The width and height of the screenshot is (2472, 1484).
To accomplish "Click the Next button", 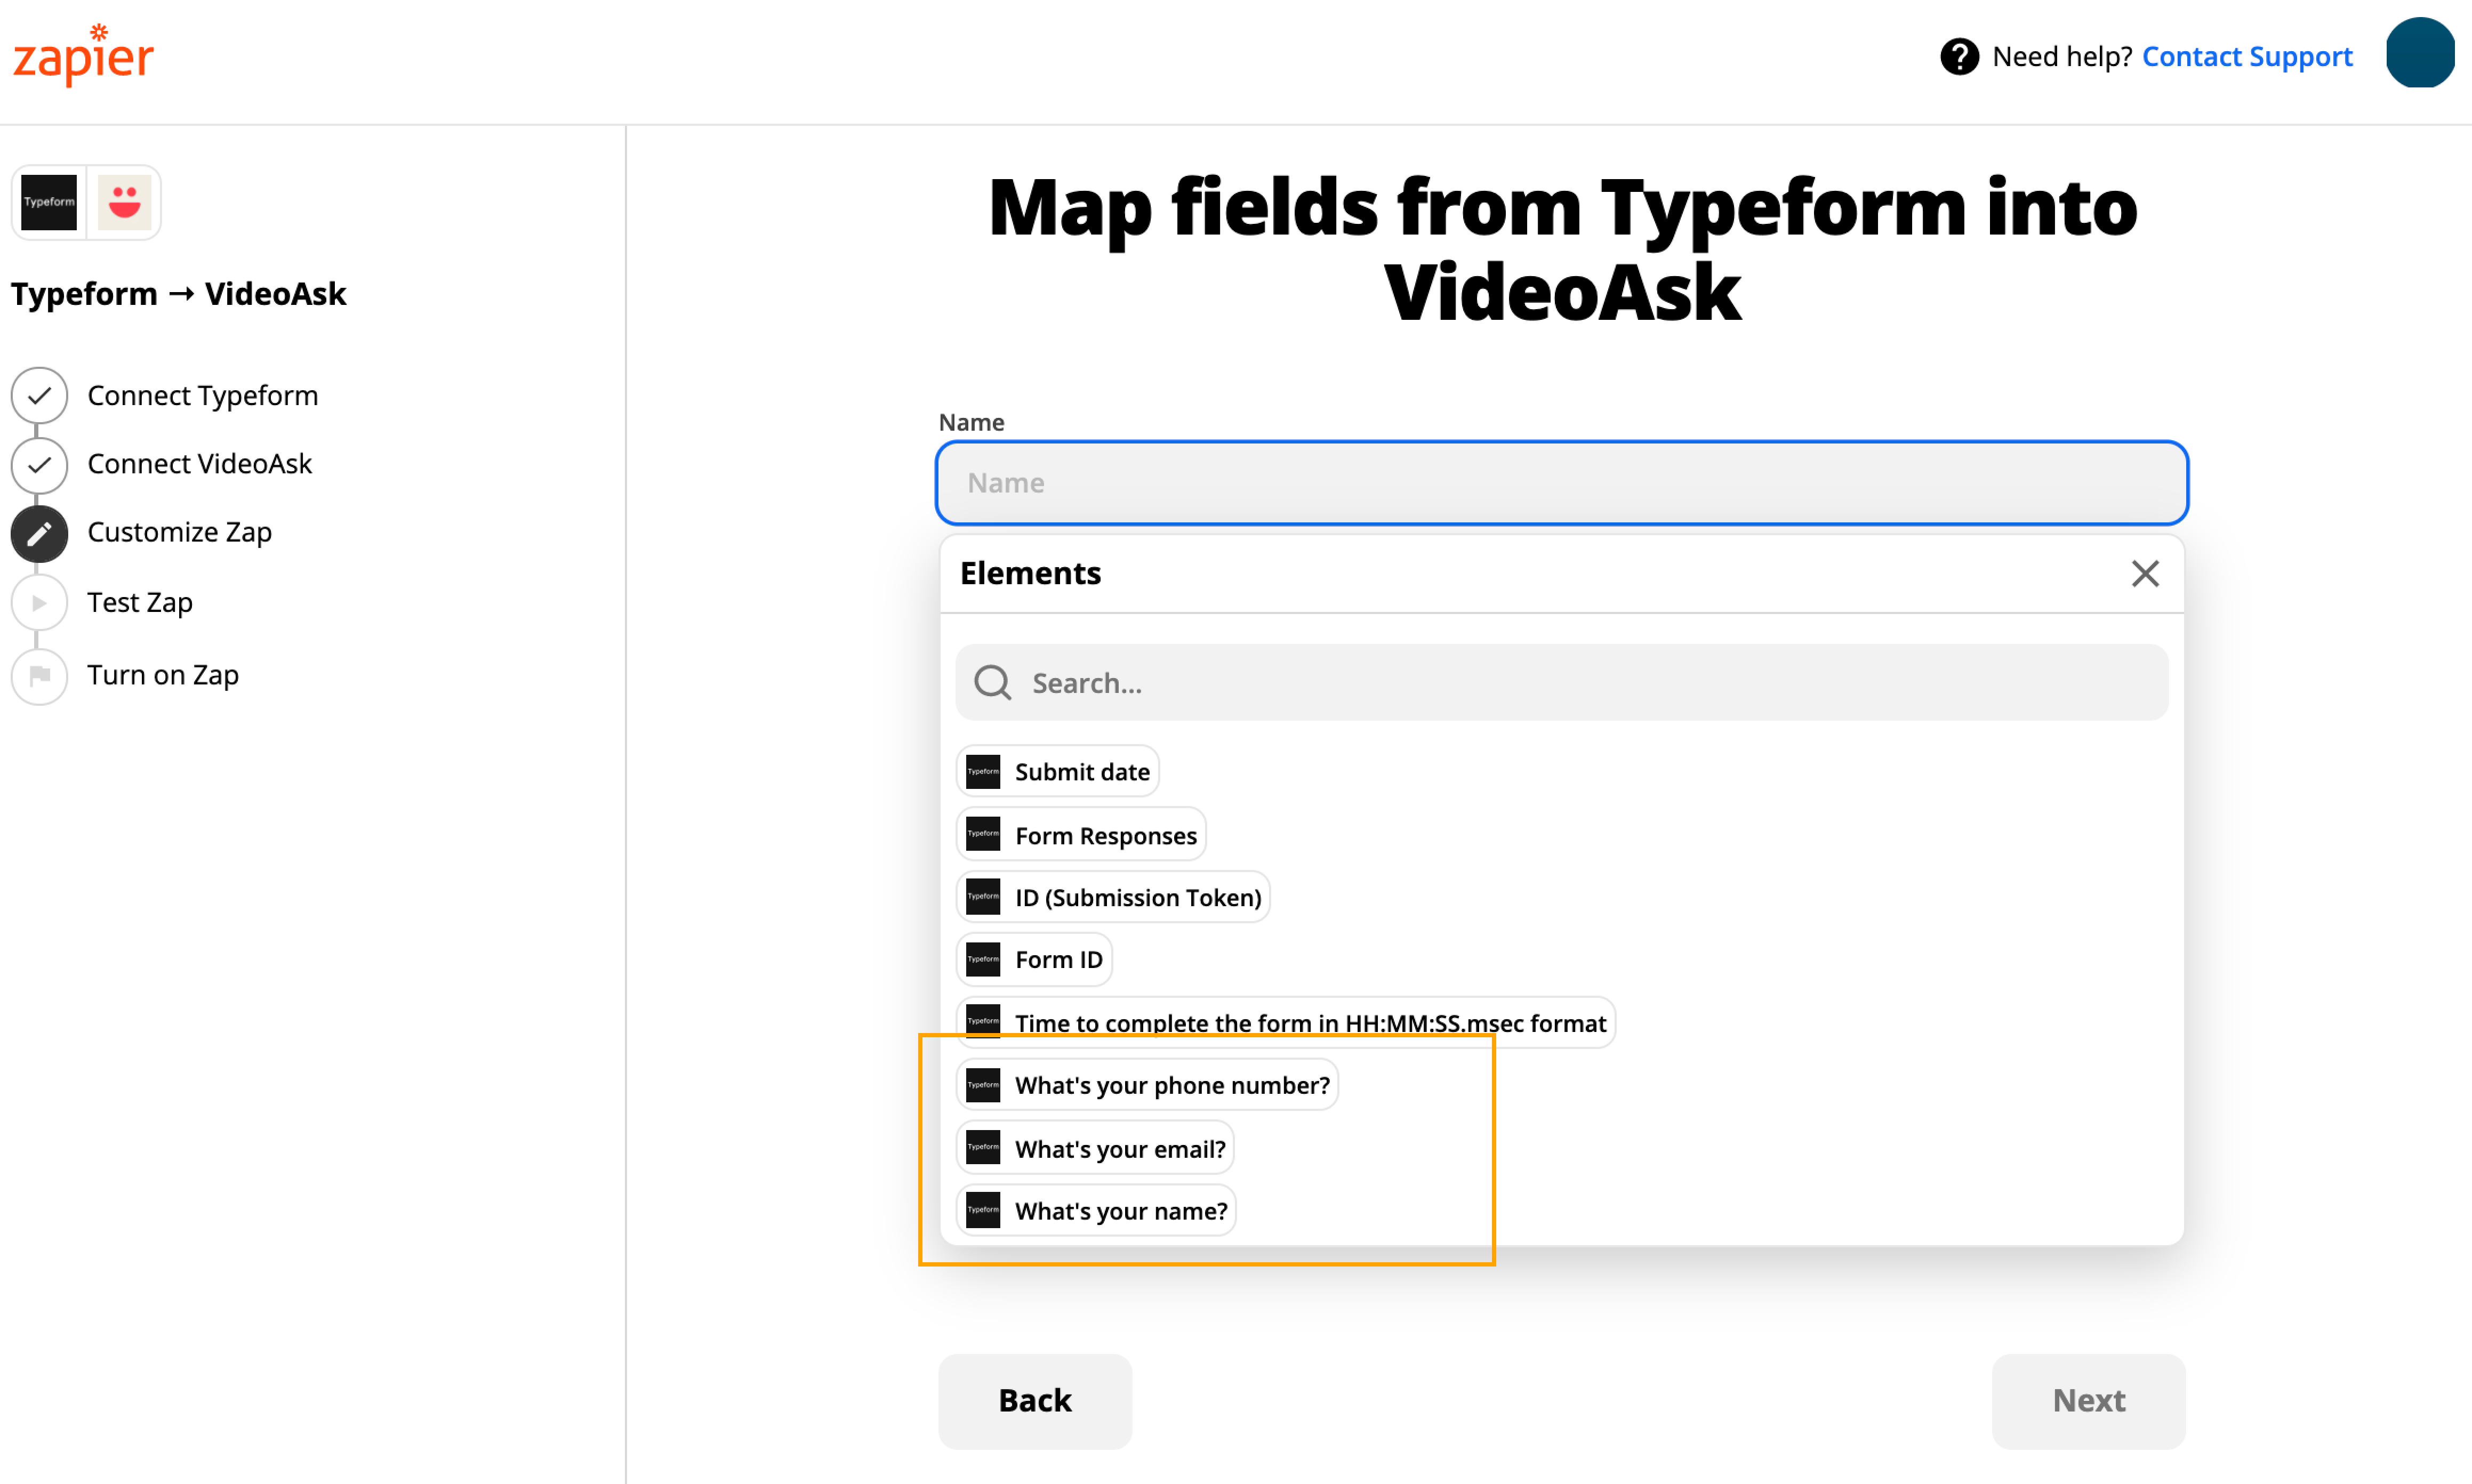I will click(2088, 1401).
